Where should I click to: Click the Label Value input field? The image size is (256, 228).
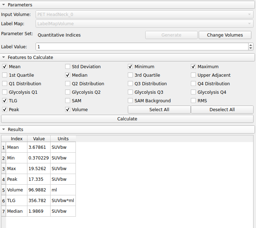(142, 47)
